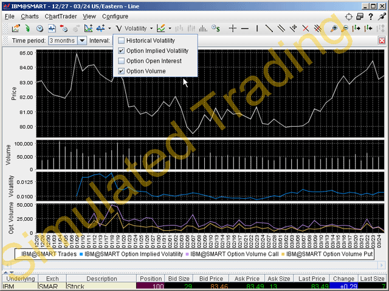The width and height of the screenshot is (389, 291).
Task: Open the Charts menu
Action: point(30,16)
